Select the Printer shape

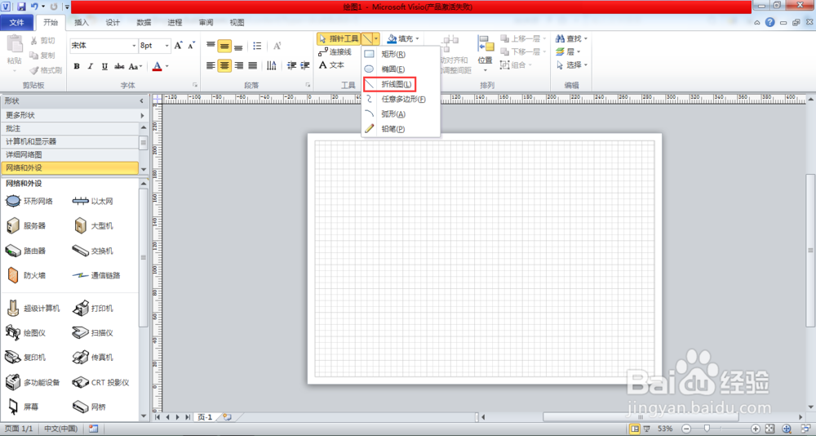click(x=93, y=309)
